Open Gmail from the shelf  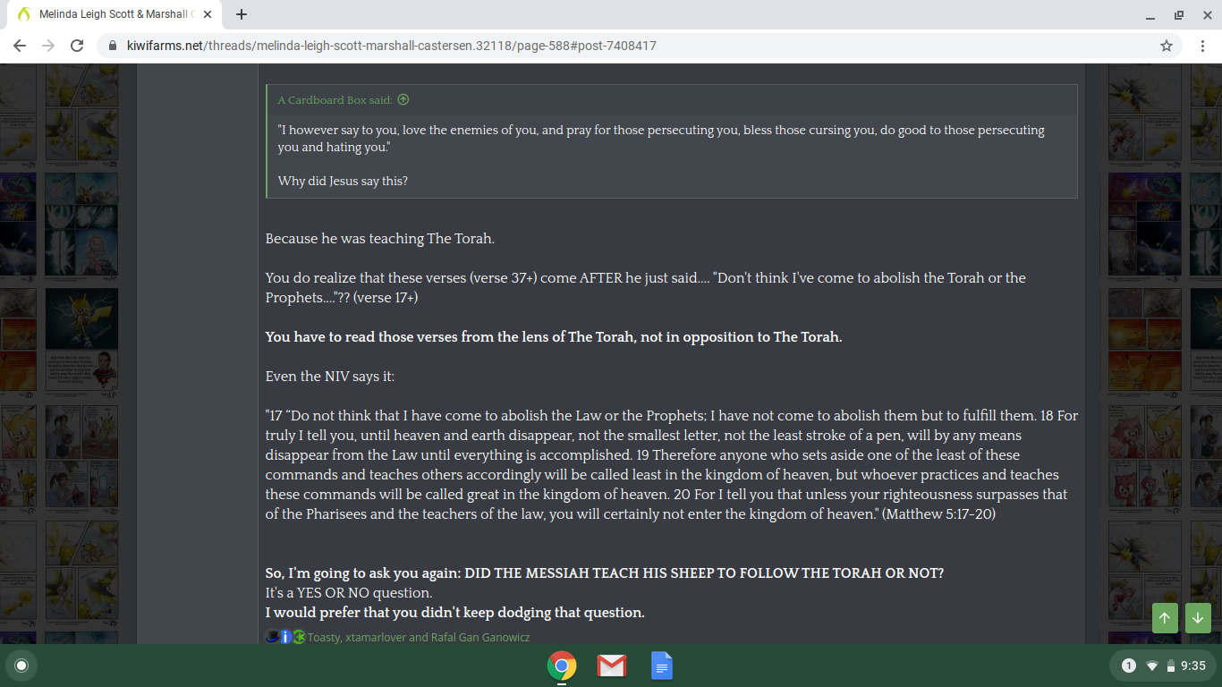click(x=611, y=666)
